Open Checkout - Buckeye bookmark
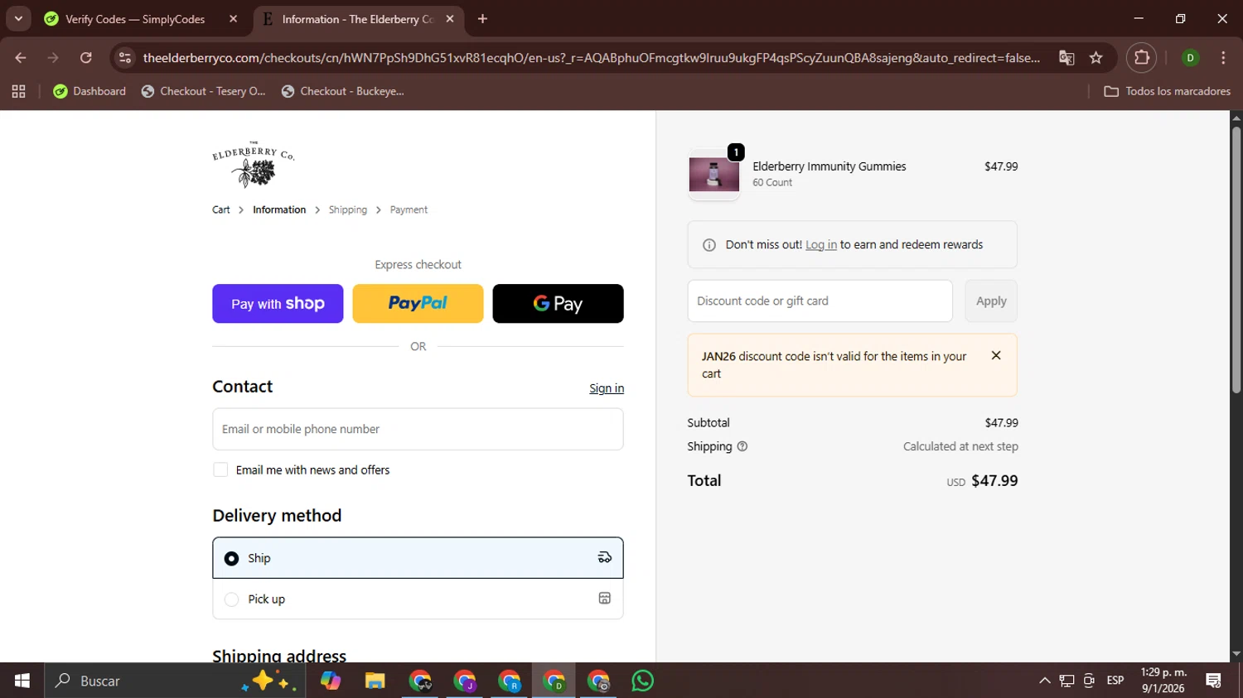 pos(343,91)
